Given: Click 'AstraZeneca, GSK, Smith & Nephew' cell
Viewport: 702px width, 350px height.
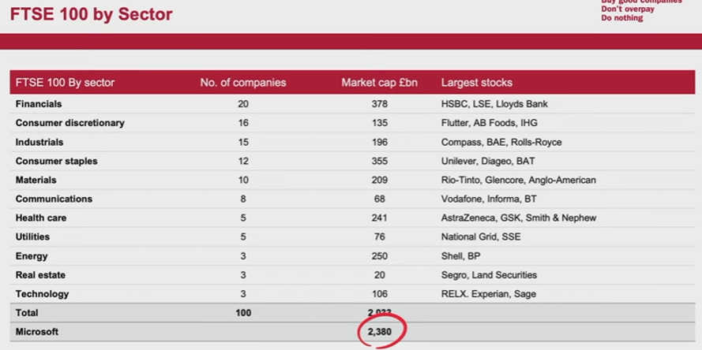Looking at the screenshot, I should pyautogui.click(x=519, y=218).
